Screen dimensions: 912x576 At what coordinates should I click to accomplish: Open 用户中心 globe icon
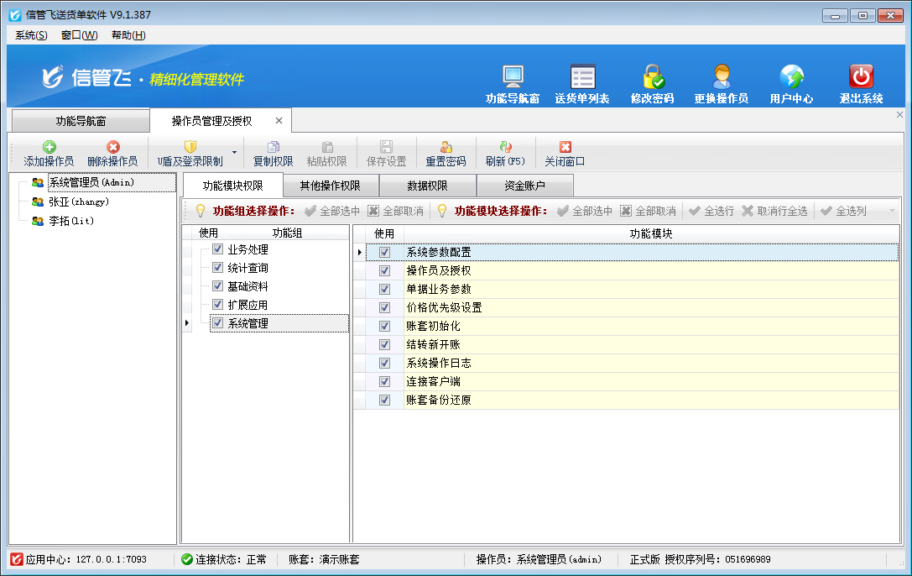click(x=791, y=77)
